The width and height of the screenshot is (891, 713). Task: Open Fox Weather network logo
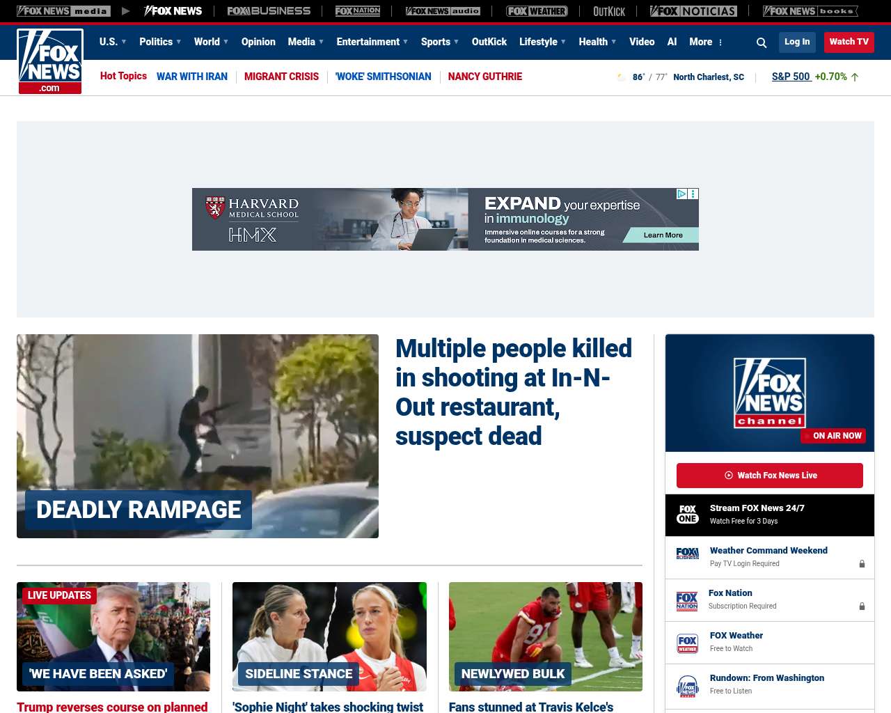[x=537, y=11]
